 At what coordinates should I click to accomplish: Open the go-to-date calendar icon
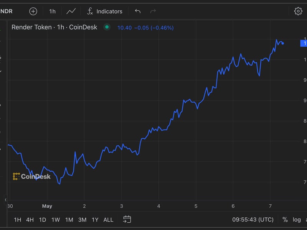127,219
